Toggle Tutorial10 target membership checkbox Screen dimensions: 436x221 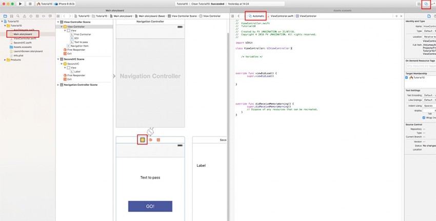click(407, 78)
